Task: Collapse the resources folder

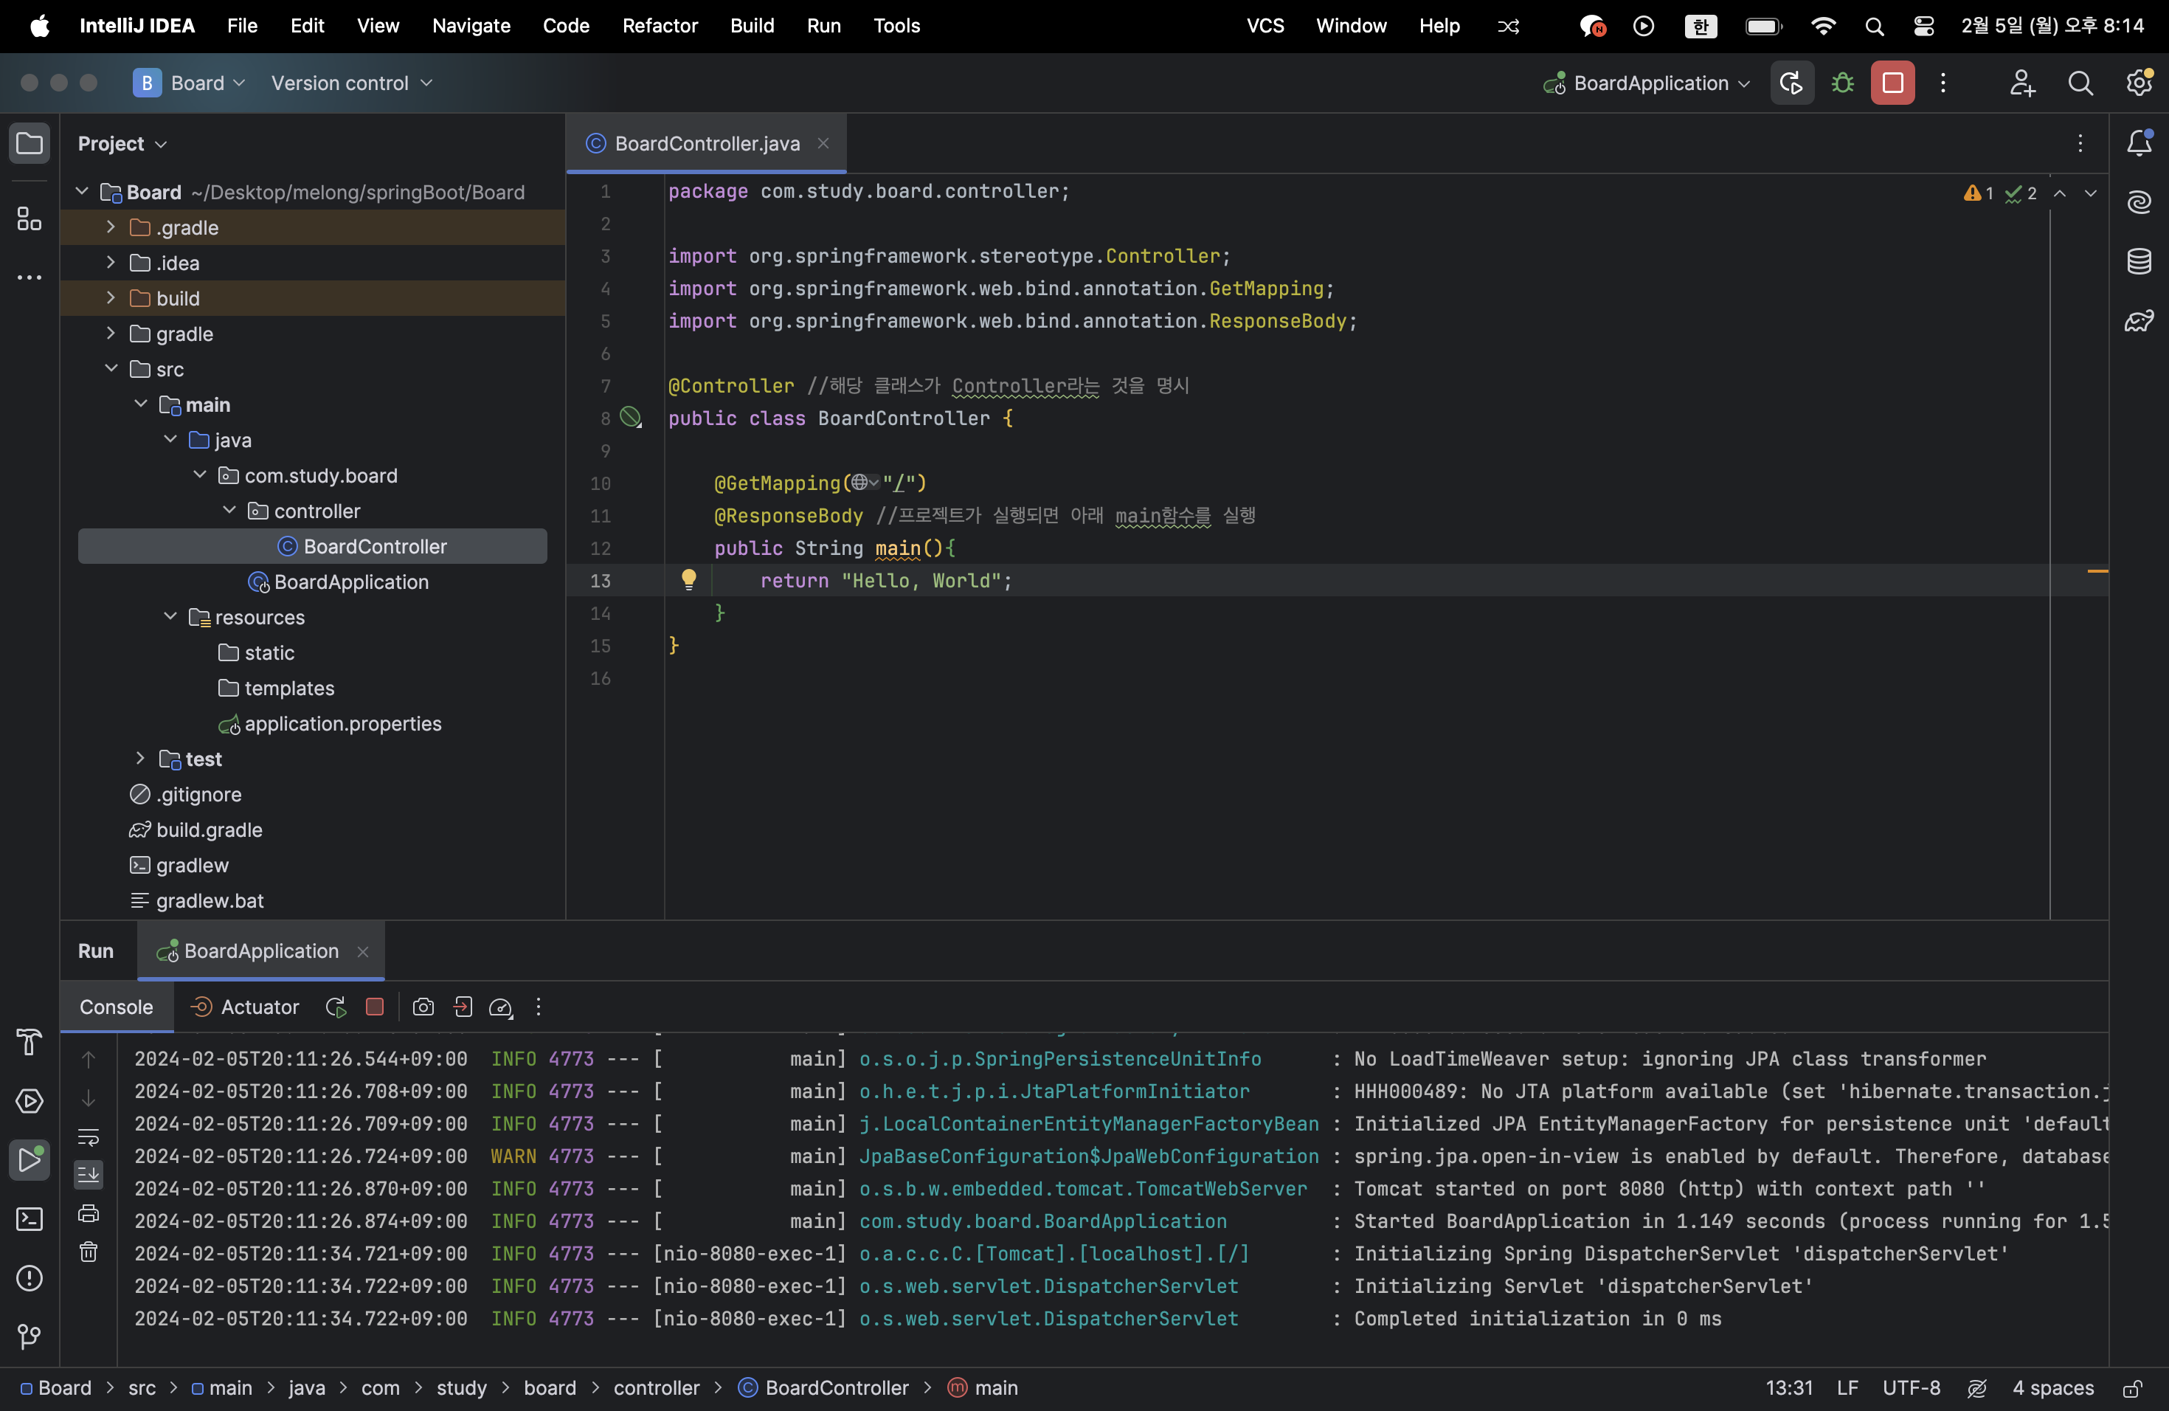Action: (170, 617)
